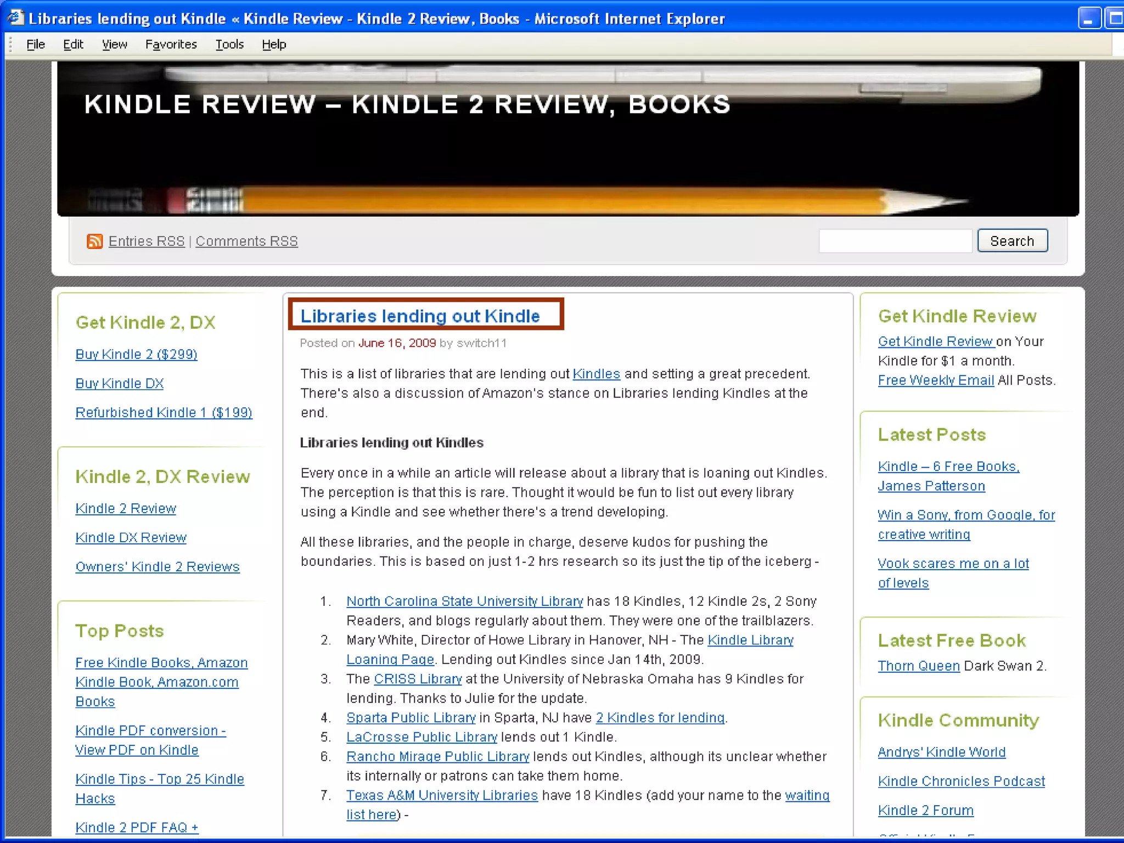Click the Libraries lending out Kindle post title
This screenshot has height=843, width=1124.
click(x=420, y=316)
